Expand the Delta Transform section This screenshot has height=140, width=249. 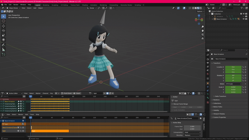[220, 96]
